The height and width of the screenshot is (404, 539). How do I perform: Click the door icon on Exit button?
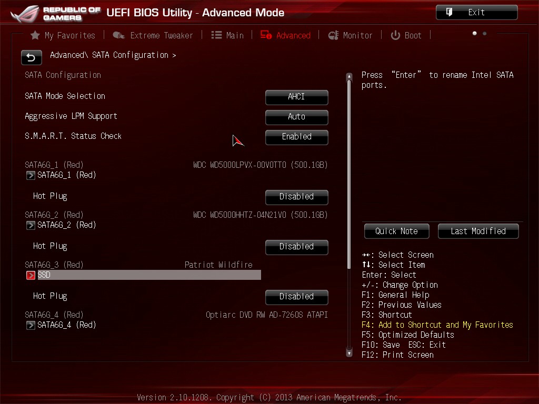point(450,13)
